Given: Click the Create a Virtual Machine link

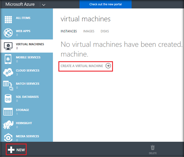Looking at the screenshot, I should [82, 66].
